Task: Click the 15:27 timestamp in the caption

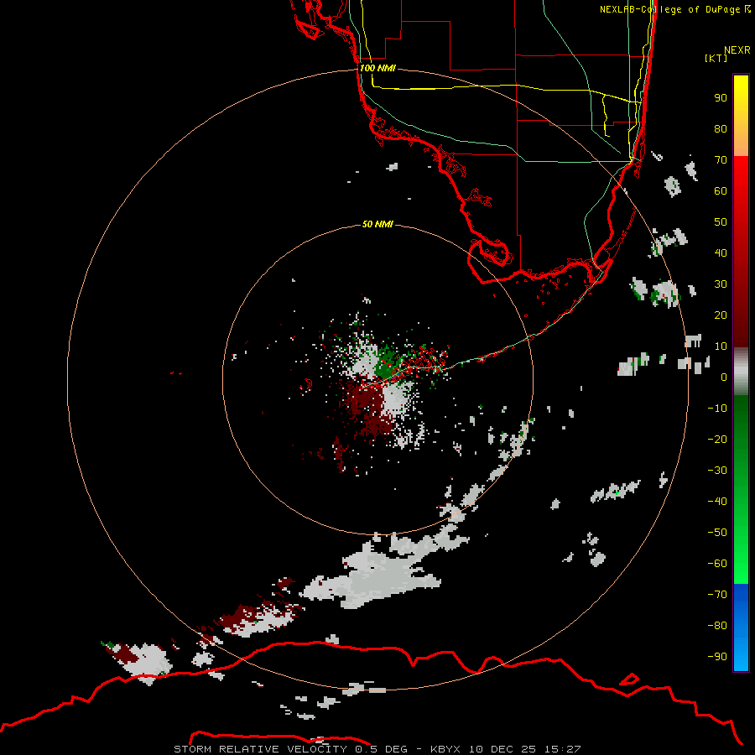Action: [562, 749]
